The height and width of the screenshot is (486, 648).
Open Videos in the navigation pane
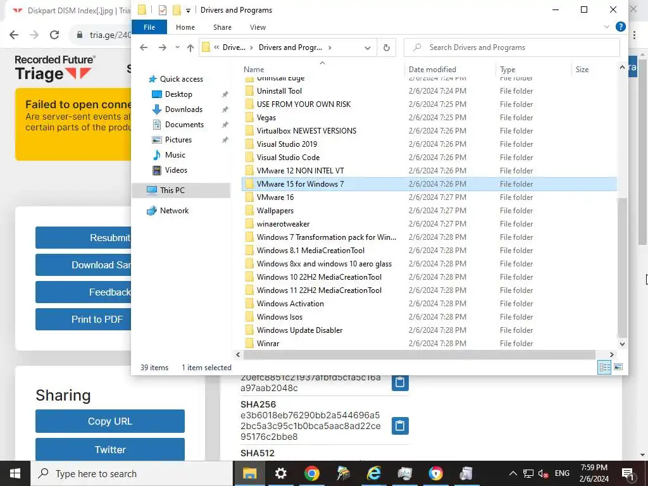coord(176,170)
